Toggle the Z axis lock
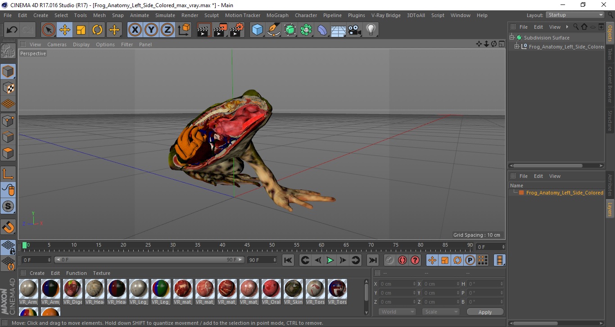The image size is (615, 327). tap(167, 30)
